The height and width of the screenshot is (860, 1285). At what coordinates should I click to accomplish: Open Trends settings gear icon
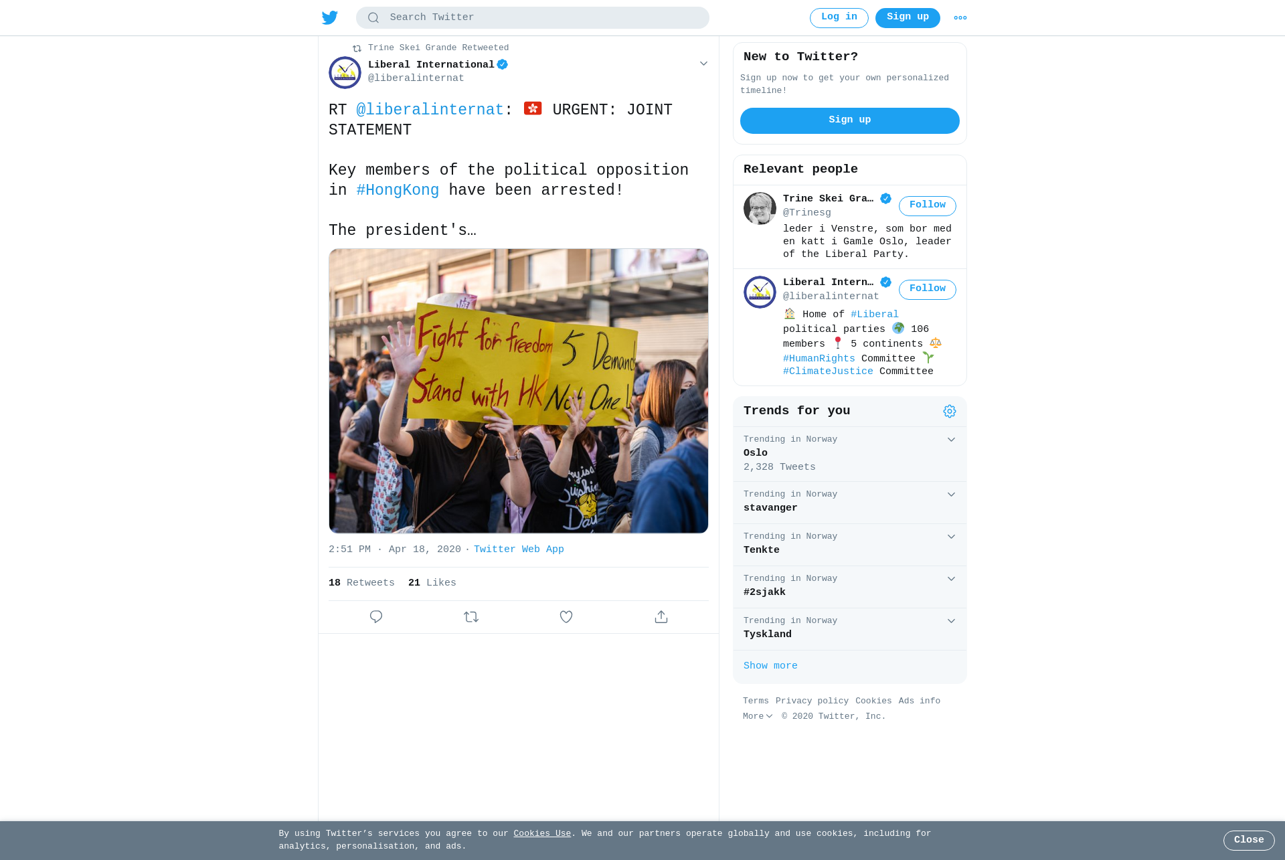point(950,412)
